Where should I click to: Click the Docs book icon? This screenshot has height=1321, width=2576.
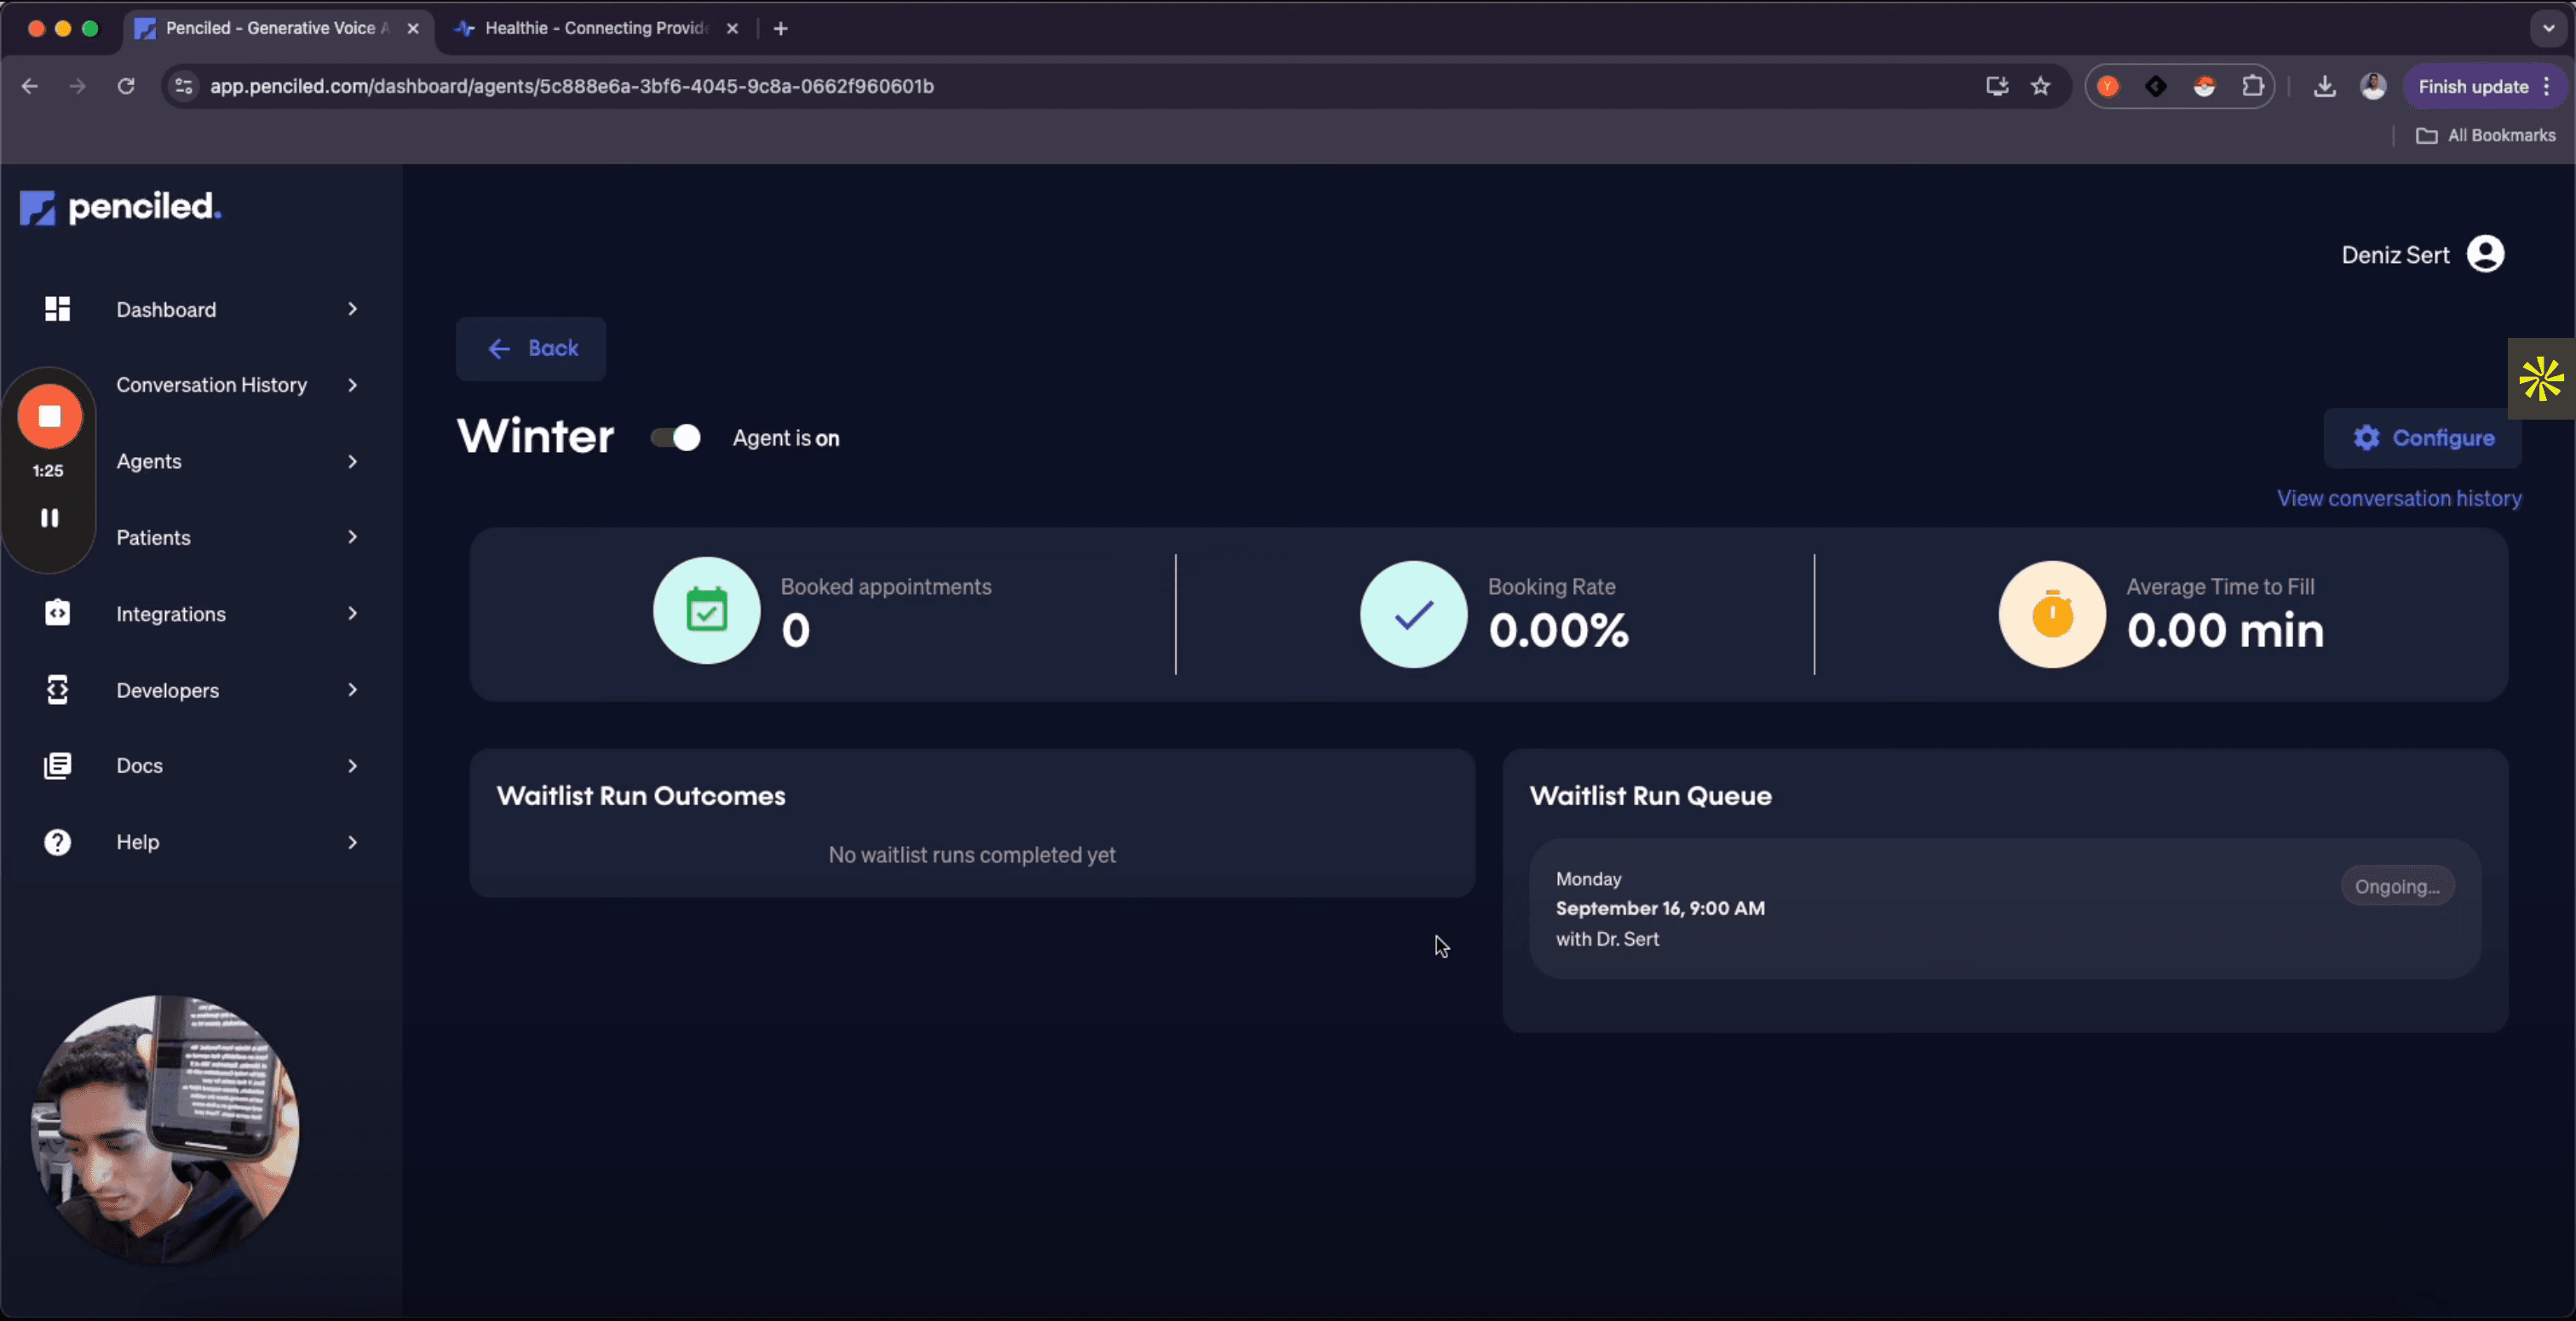pyautogui.click(x=57, y=764)
